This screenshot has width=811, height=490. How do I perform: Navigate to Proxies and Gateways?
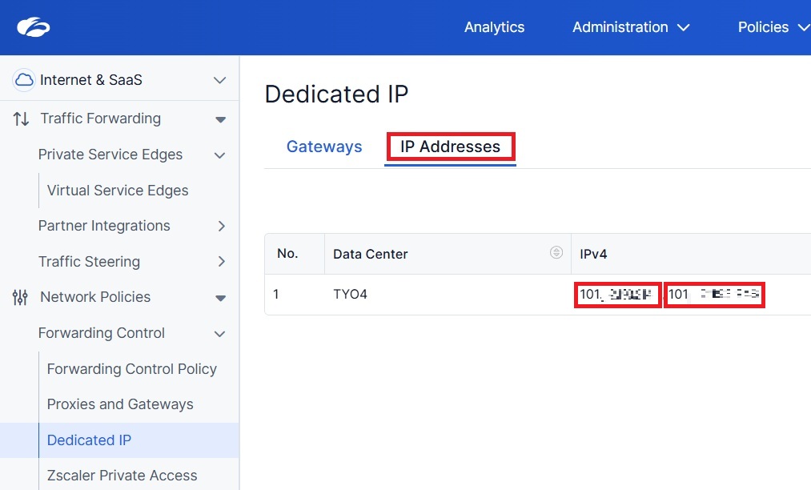(120, 404)
